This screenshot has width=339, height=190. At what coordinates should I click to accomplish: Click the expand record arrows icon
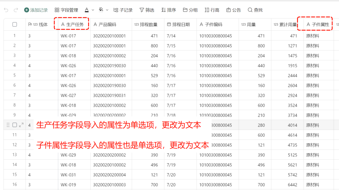[21, 125]
